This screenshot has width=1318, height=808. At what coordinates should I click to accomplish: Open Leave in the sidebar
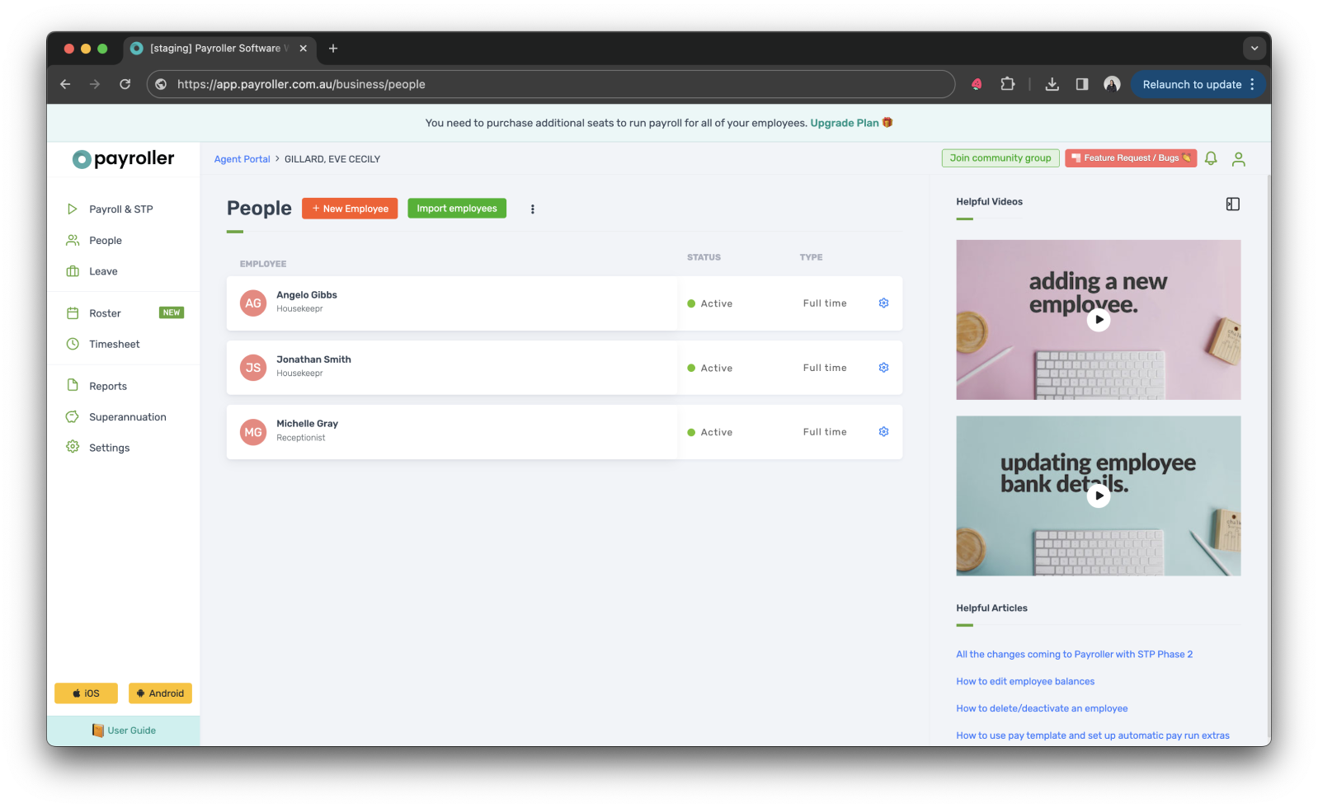[x=103, y=271]
